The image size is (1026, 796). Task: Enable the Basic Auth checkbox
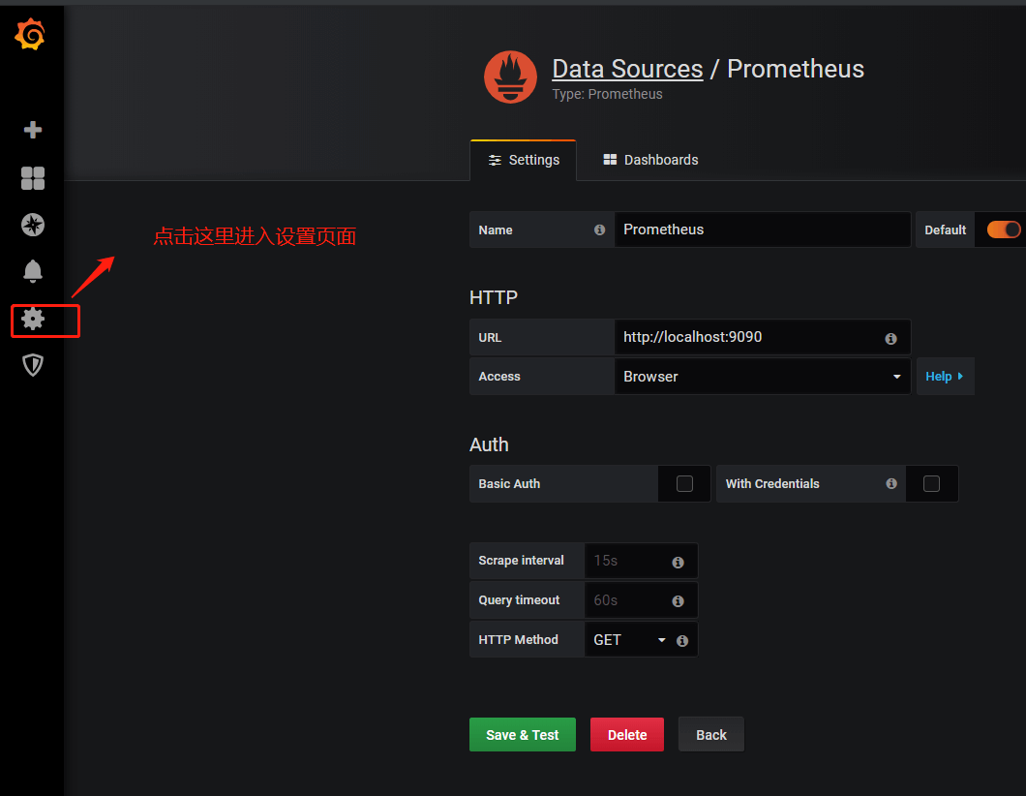tap(684, 483)
